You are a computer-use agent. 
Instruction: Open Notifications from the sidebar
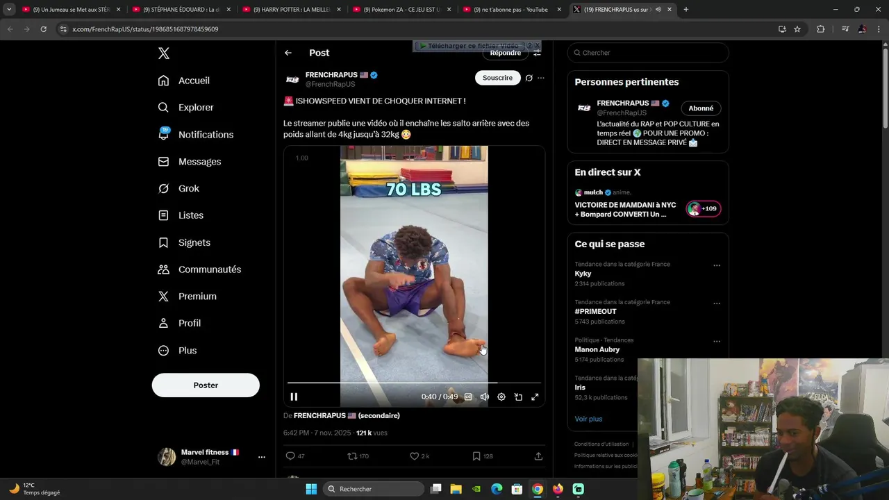[196, 135]
